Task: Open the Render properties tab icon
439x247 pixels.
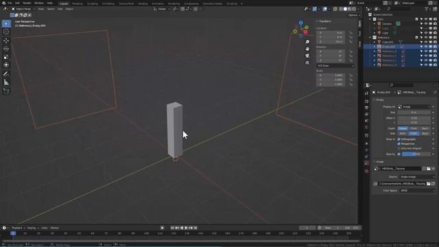Action: coord(366,102)
